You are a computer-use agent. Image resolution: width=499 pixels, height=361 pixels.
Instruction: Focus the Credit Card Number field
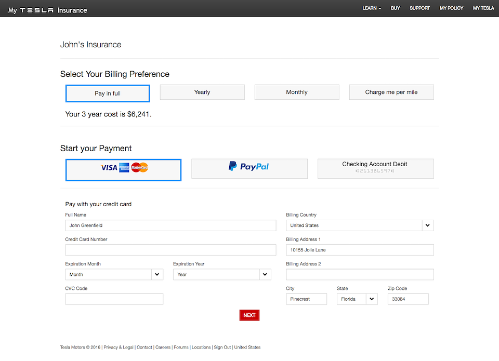pos(170,250)
